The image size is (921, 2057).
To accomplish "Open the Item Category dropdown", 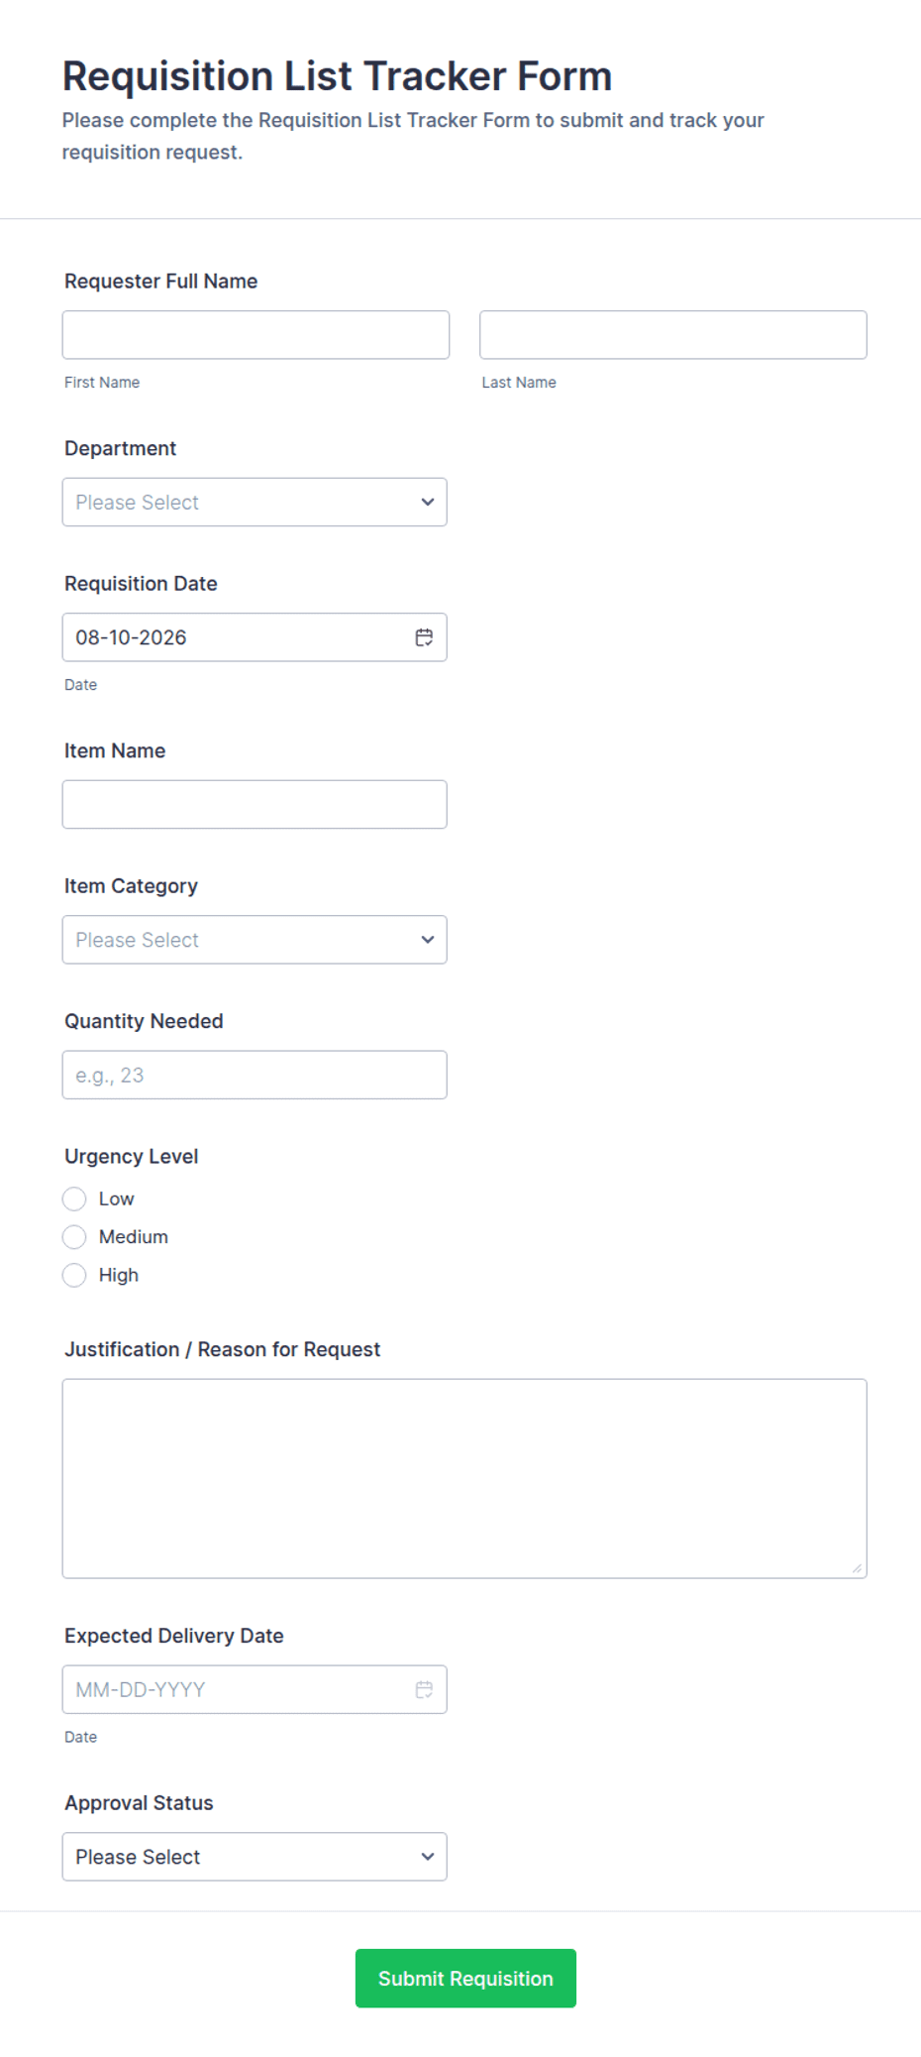I will 255,940.
